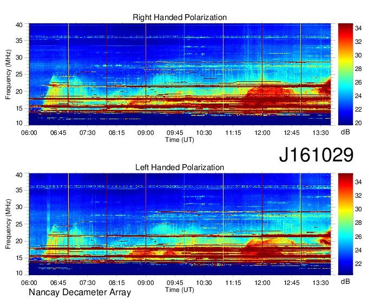Click the 15 MHz tick of the Right Handed plot
Image resolution: width=368 pixels, height=299 pixels.
point(19,108)
